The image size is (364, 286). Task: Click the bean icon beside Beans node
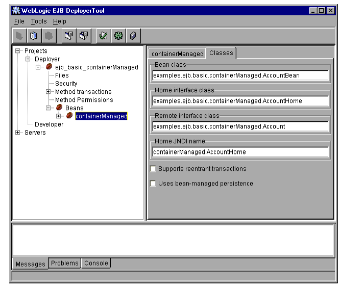(59, 107)
